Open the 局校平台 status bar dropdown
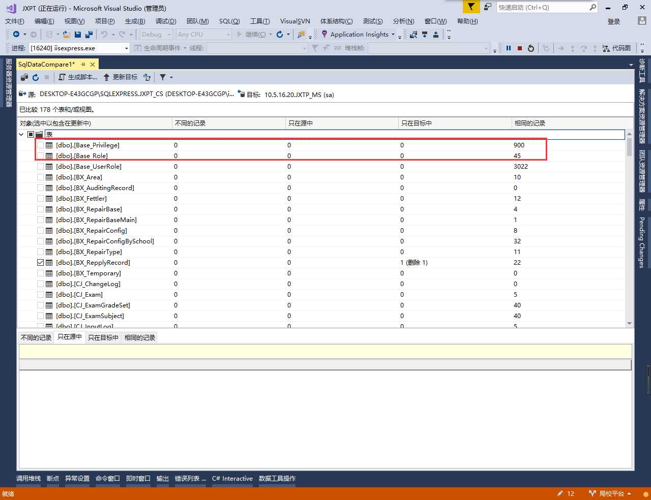This screenshot has height=500, width=651. pyautogui.click(x=629, y=493)
